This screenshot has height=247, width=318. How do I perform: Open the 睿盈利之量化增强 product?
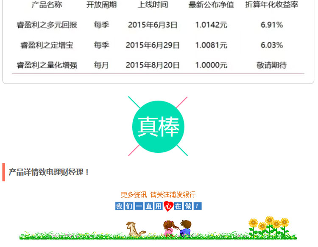(47, 65)
